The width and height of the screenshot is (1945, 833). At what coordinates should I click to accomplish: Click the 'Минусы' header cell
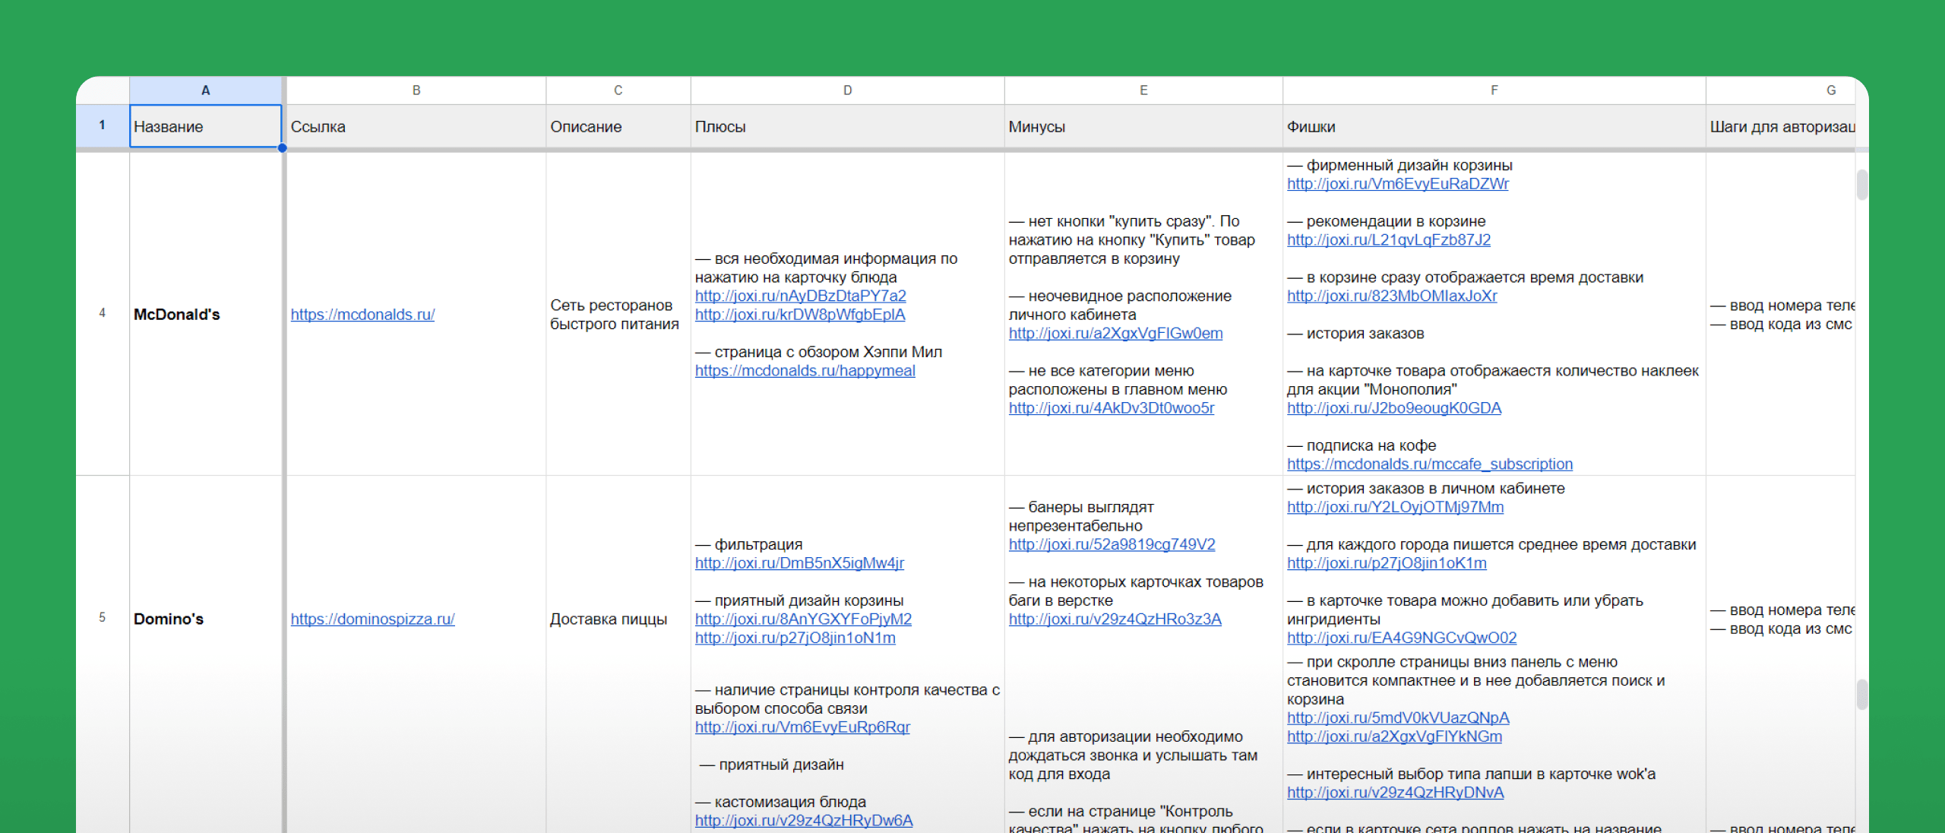point(1143,126)
